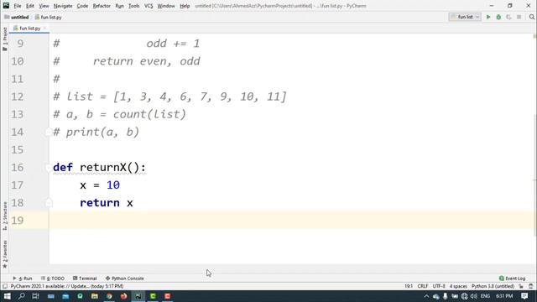Screen dimensions: 537x302
Task: Open the Navigate menu
Action: coord(63,6)
